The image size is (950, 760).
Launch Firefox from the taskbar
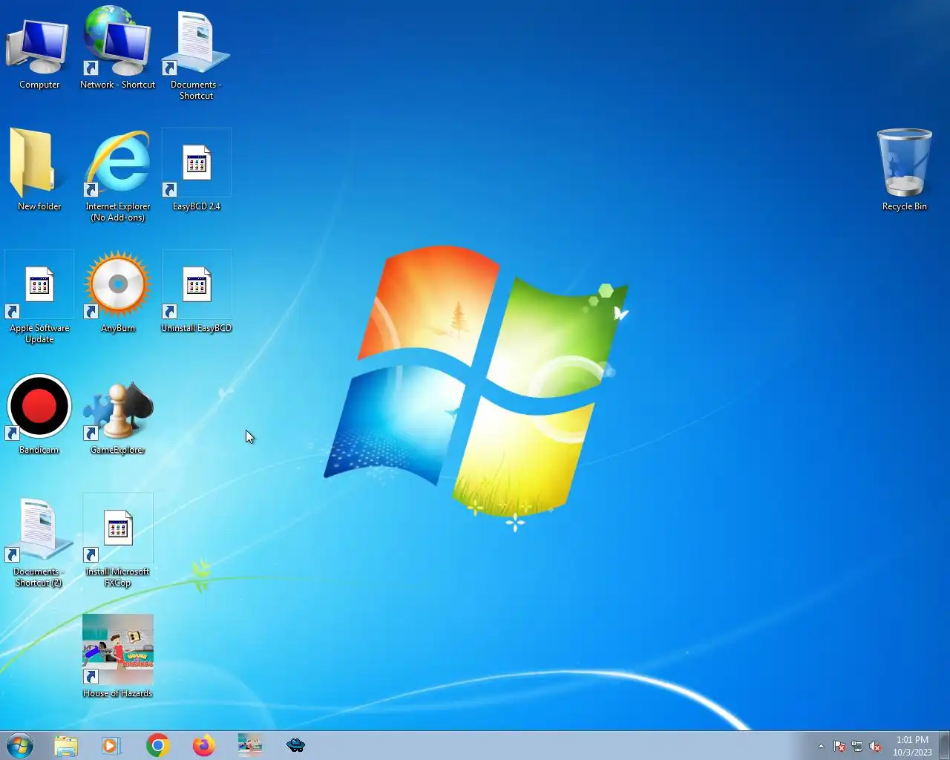pos(203,745)
